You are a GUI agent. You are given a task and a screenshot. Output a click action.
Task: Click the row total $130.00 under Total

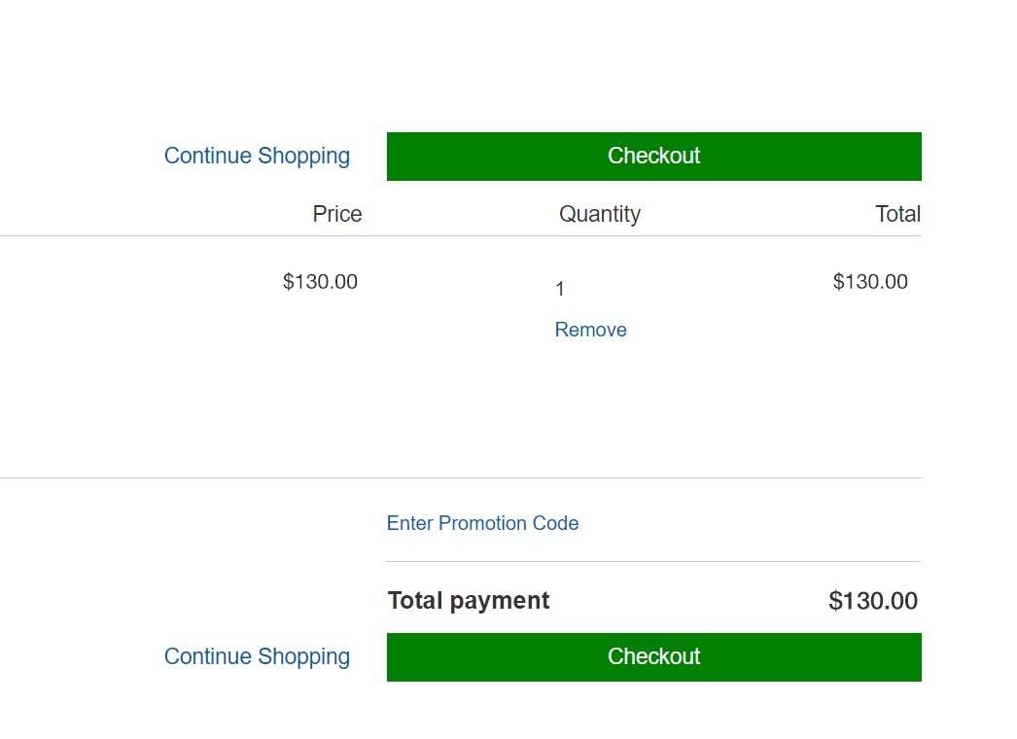870,282
